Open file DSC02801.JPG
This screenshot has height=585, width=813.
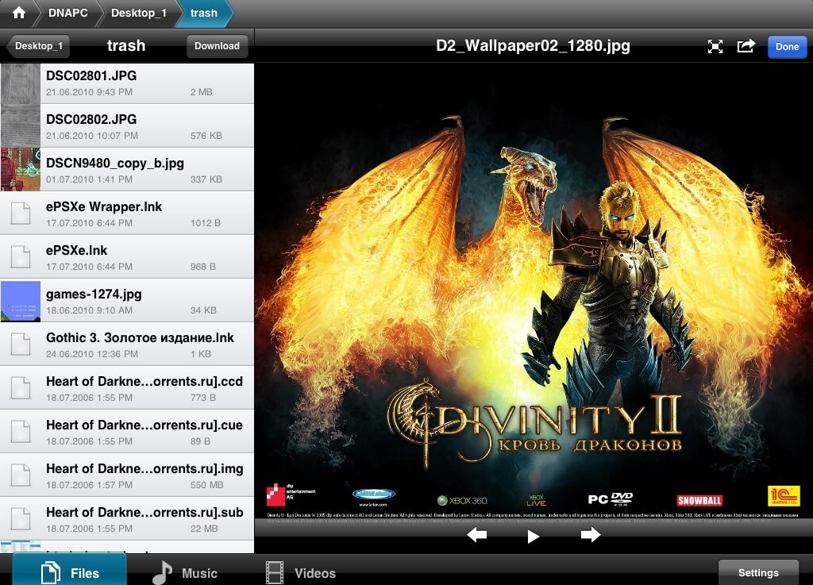click(x=127, y=83)
